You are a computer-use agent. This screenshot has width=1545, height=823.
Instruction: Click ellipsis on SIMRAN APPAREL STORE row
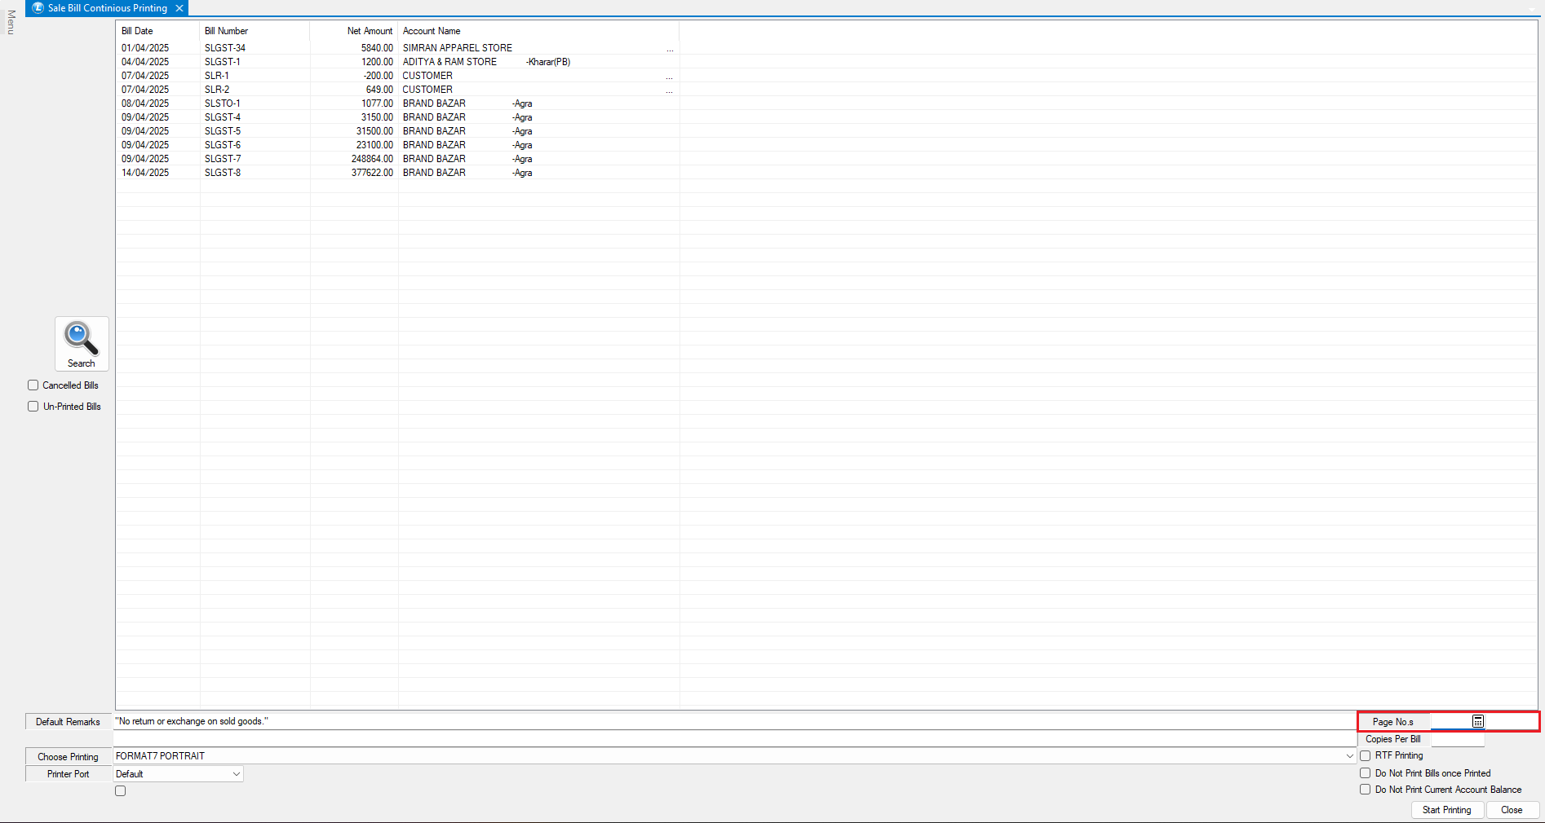point(670,49)
